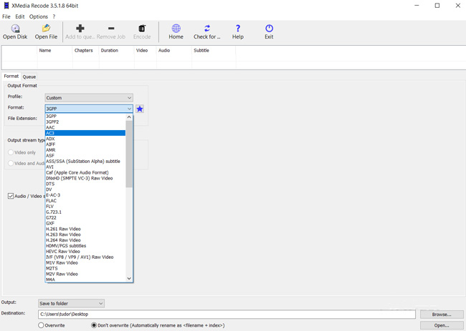Click the Name column header
Image resolution: width=466 pixels, height=331 pixels.
coord(55,50)
